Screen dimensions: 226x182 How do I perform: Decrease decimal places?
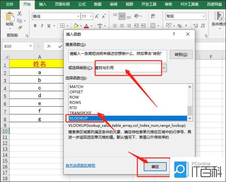pos(203,26)
